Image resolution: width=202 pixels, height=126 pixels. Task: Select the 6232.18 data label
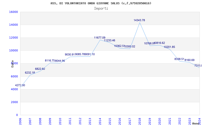30,73
